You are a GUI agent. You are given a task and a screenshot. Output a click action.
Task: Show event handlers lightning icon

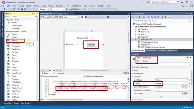(191, 58)
